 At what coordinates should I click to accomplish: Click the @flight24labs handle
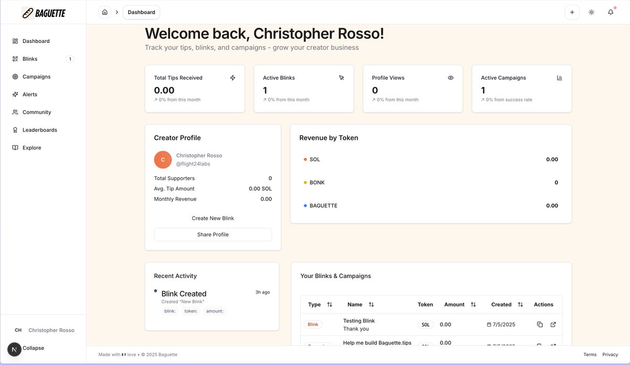pyautogui.click(x=193, y=164)
